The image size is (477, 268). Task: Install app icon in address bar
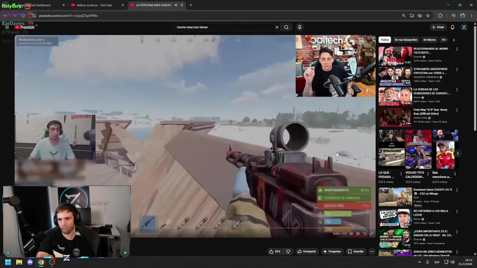(x=412, y=16)
